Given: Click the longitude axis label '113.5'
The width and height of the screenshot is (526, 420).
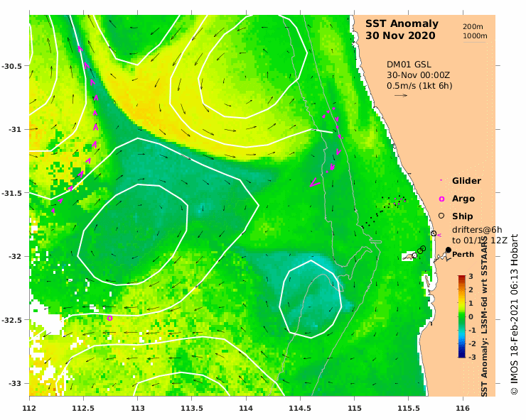Looking at the screenshot, I should pyautogui.click(x=192, y=408).
